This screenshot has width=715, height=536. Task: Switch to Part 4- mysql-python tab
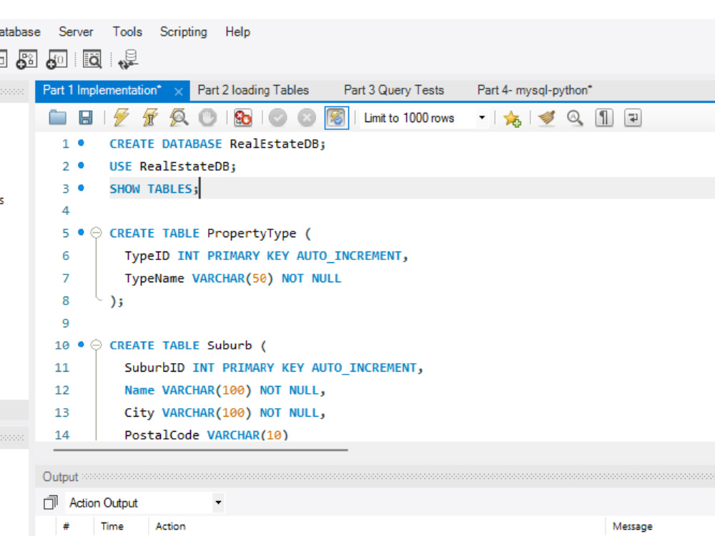(534, 90)
